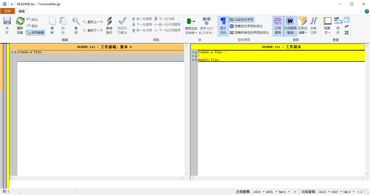Open left view AEOL line-ending dropdown
This screenshot has width=370, height=195.
click(271, 192)
